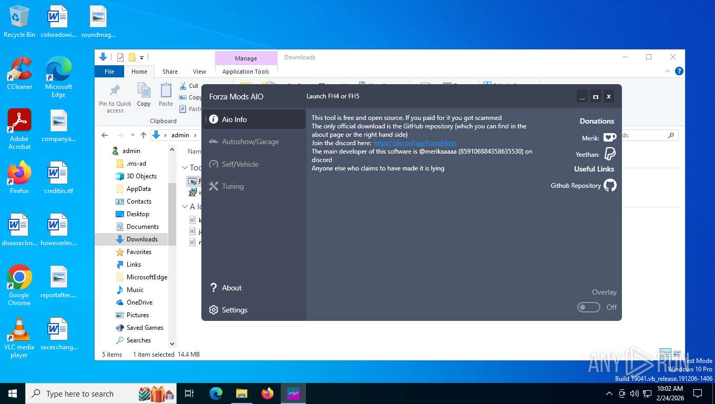Open the Autoshow/Garage section

pyautogui.click(x=254, y=142)
